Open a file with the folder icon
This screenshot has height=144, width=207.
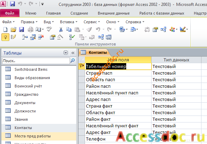(13, 29)
